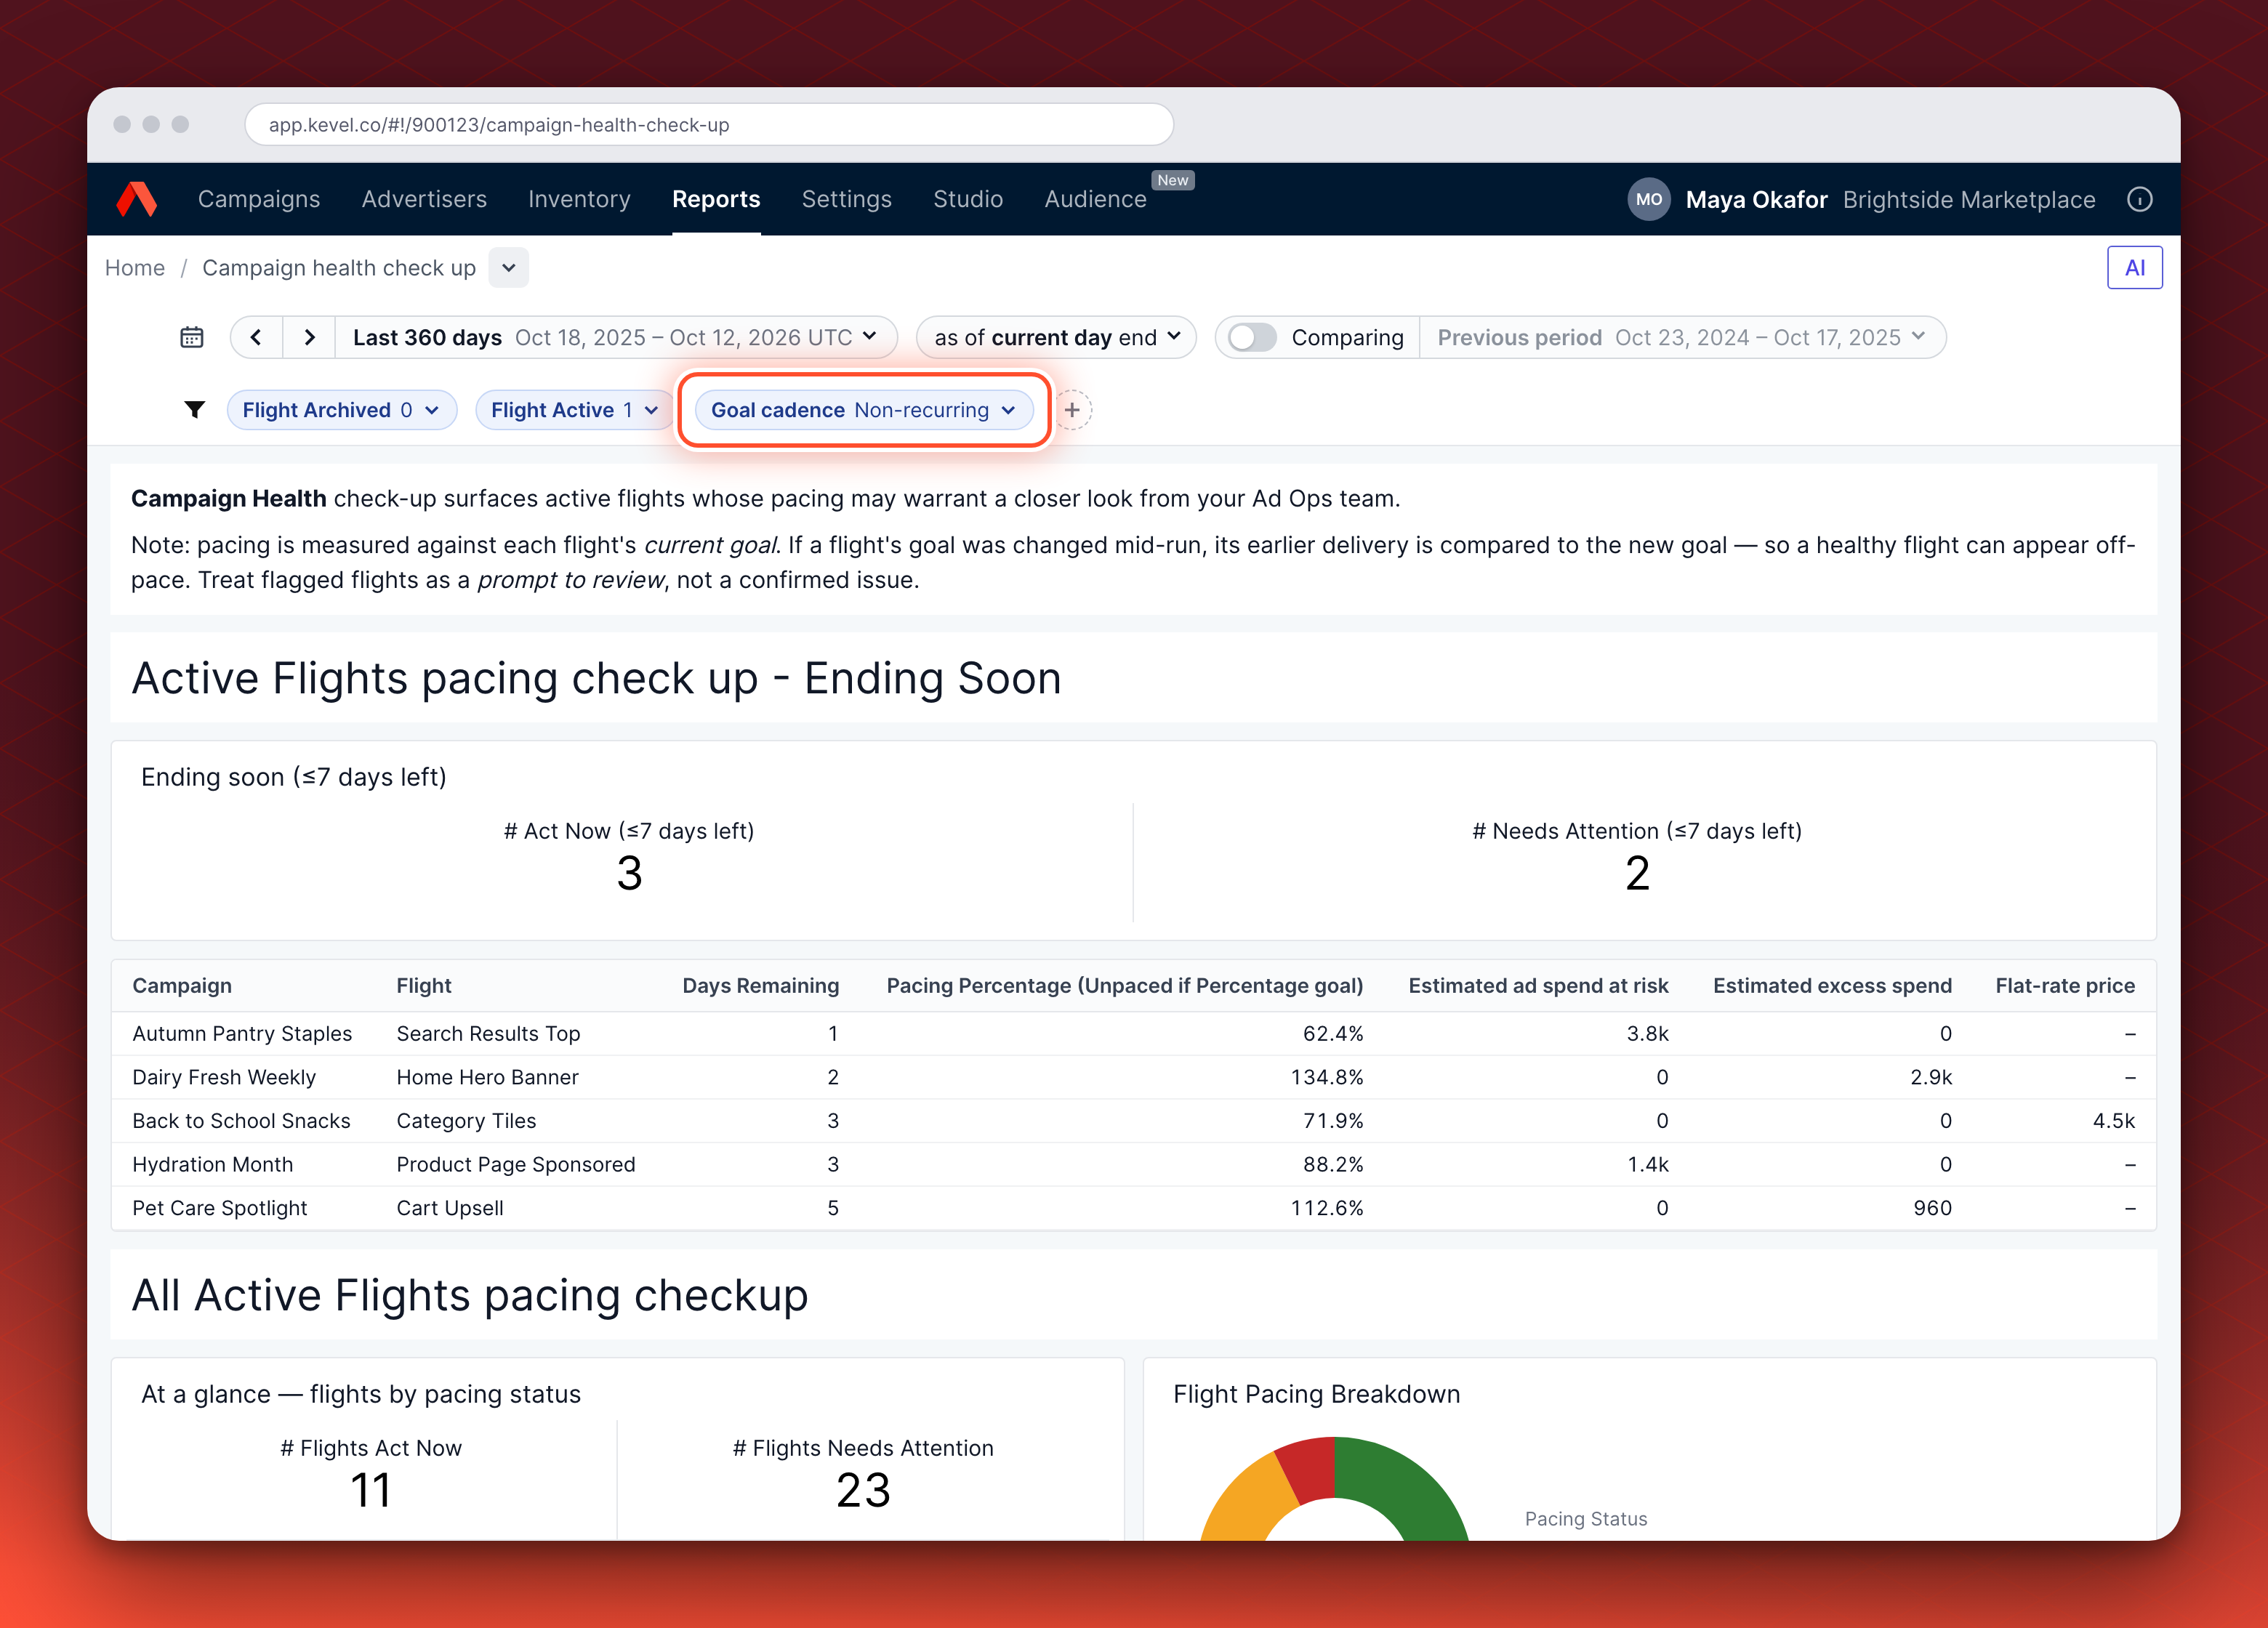The height and width of the screenshot is (1628, 2268).
Task: Click the filter funnel icon
Action: (x=195, y=410)
